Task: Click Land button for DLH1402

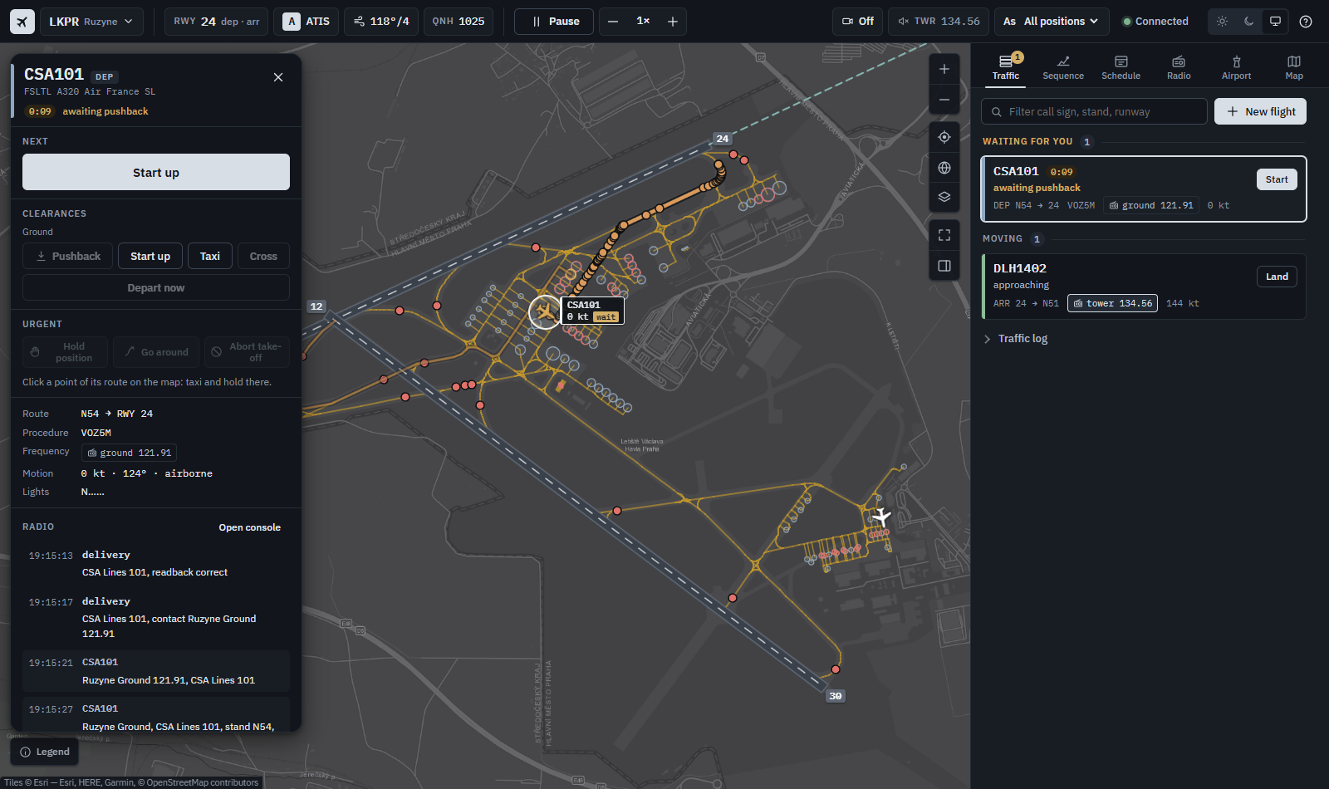Action: [x=1277, y=277]
